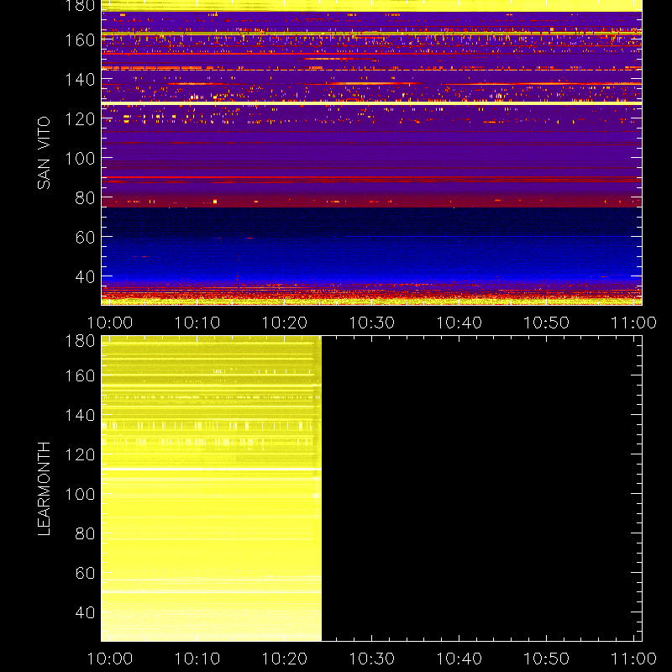The height and width of the screenshot is (672, 672).
Task: Pick the 80 tick label on Learmonth axis
Action: [x=85, y=533]
